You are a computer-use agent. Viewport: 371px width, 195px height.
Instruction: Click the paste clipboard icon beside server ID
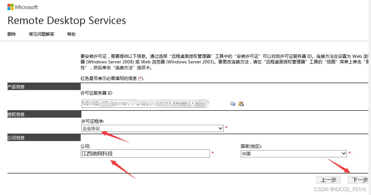coord(241,104)
